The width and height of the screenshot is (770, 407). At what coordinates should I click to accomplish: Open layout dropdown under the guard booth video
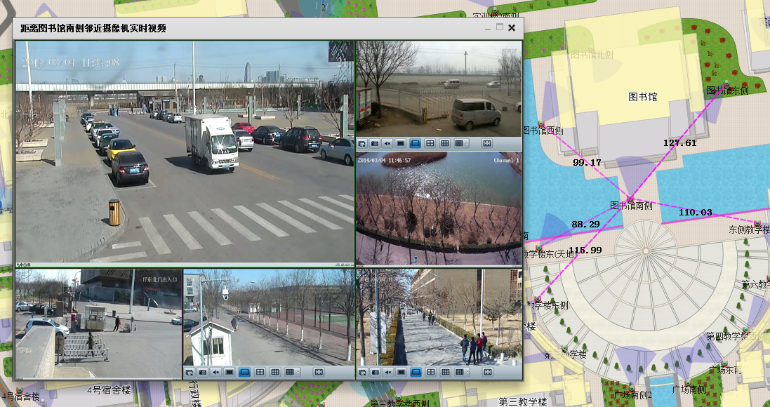[x=298, y=372]
